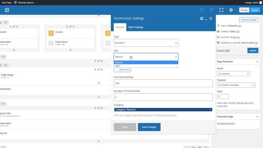The image size is (263, 148).
Task: Click the Redo arrow in the blue toolbar
Action: point(212,10)
